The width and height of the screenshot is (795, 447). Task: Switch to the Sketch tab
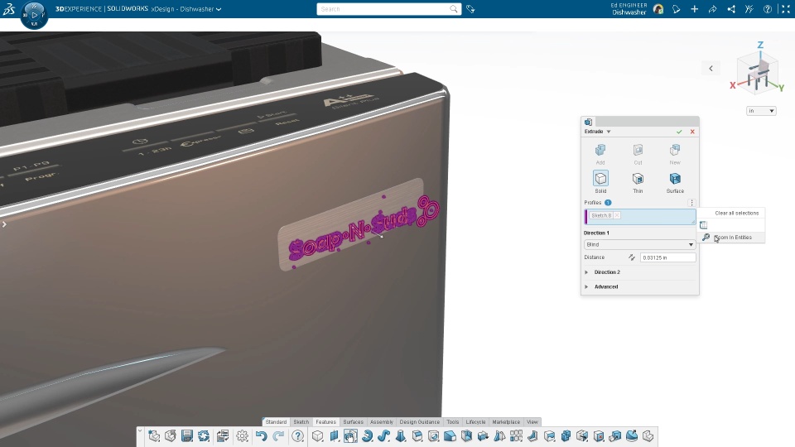(x=301, y=421)
